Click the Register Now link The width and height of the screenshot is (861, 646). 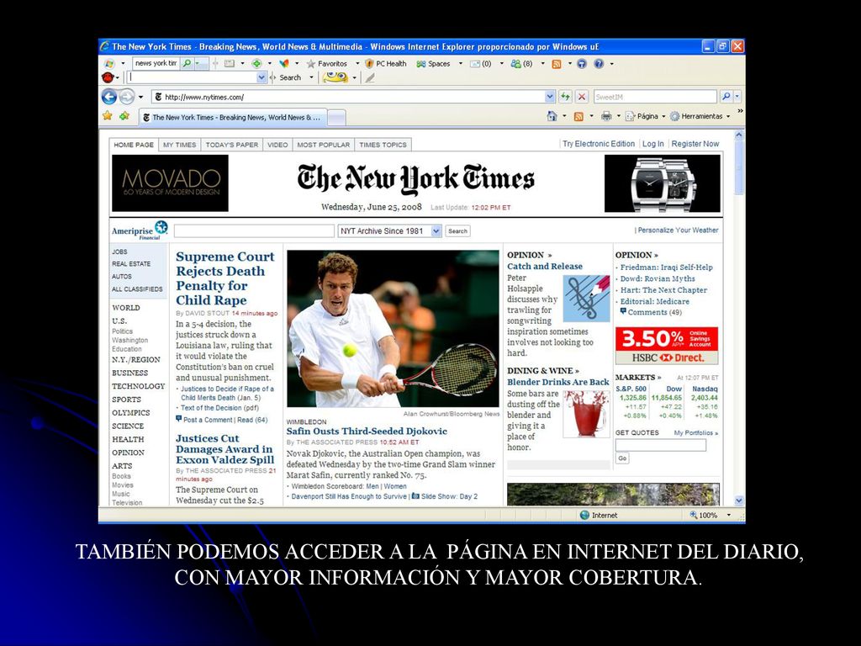695,144
